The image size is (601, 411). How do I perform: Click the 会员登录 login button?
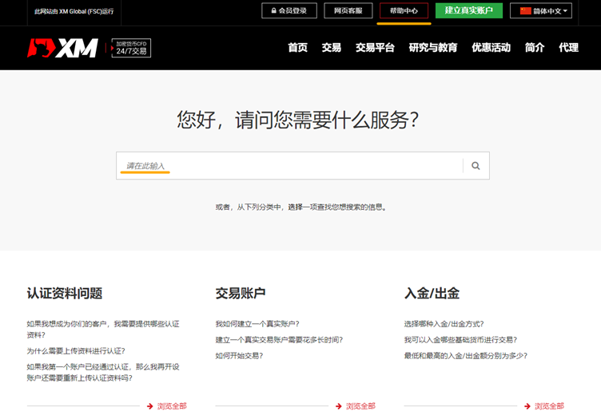[x=289, y=11]
